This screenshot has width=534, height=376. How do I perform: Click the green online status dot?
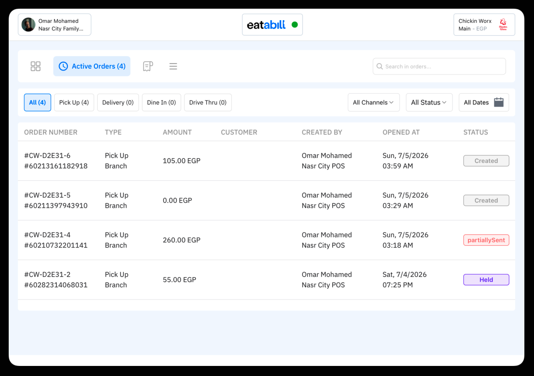(x=295, y=25)
